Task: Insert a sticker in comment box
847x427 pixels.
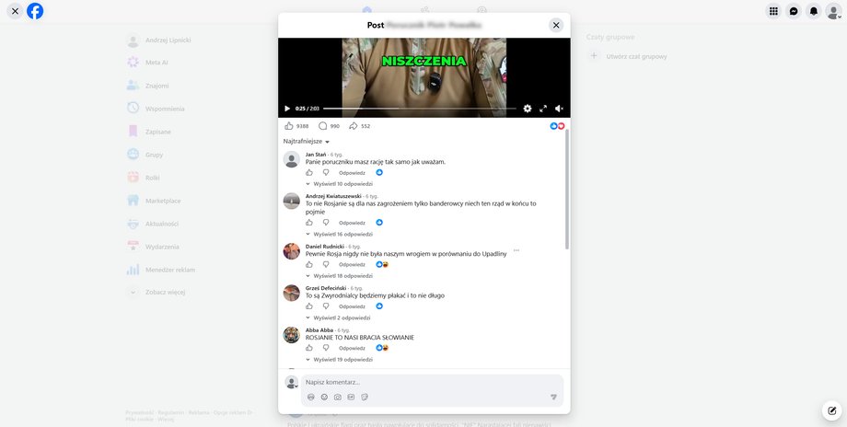Action: [x=365, y=397]
